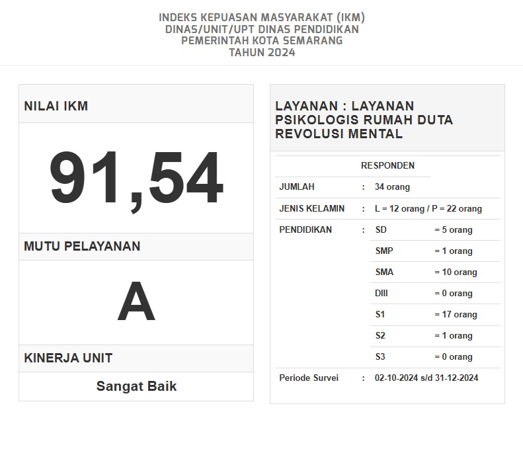Select the L = 12 / P = 22 value
The image size is (523, 451).
coord(428,209)
